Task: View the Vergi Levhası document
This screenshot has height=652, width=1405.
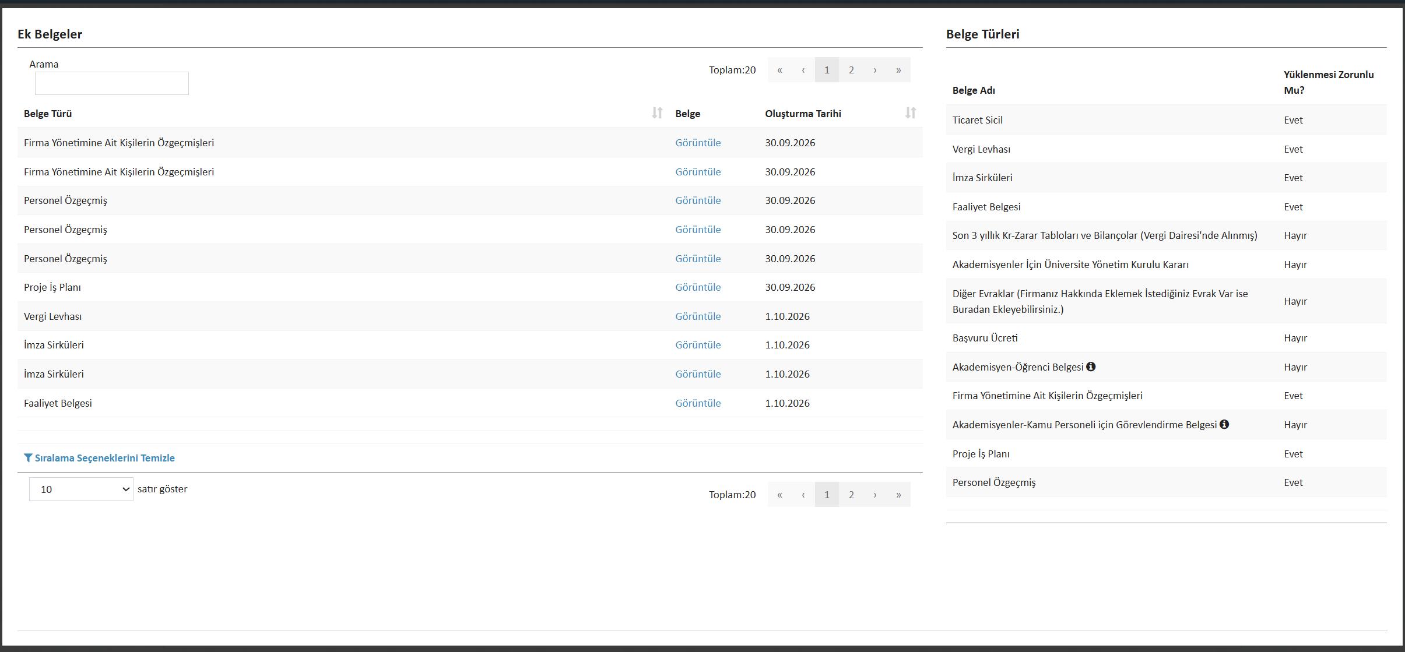Action: (698, 316)
